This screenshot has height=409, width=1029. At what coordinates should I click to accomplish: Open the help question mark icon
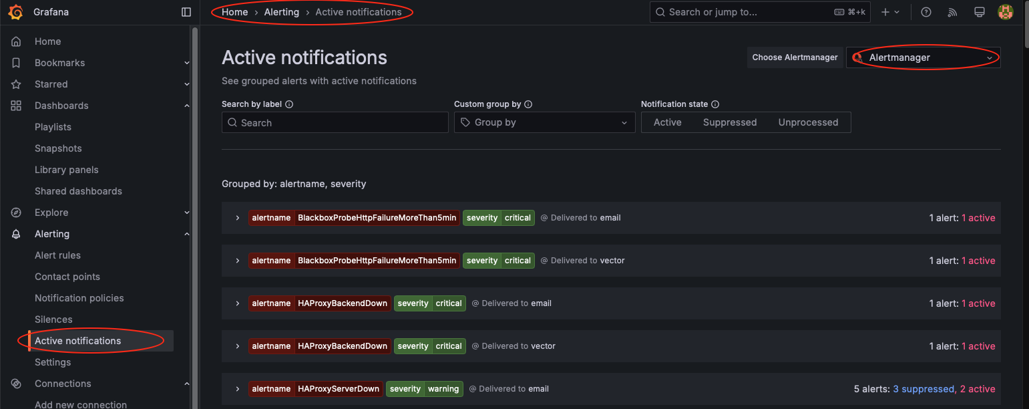[925, 12]
